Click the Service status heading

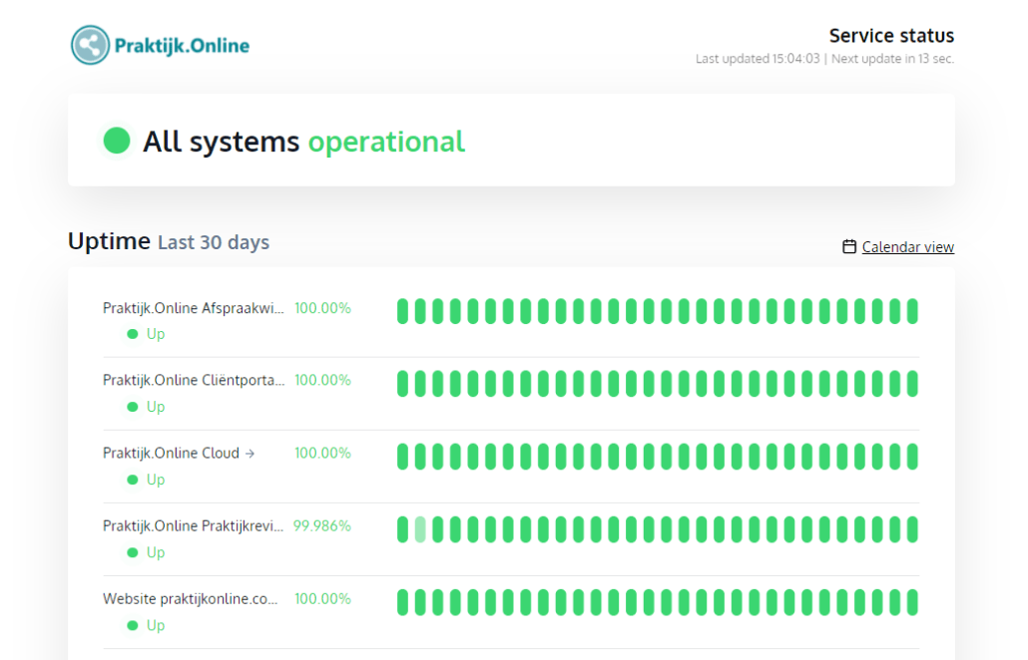891,35
